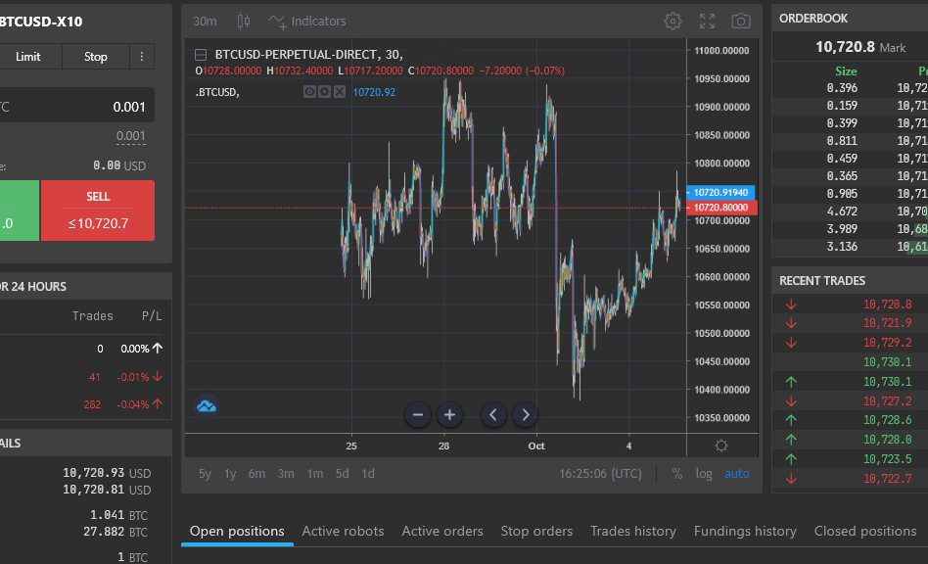Select orderbook row with size 0.811
The image size is (928, 564).
[x=850, y=141]
